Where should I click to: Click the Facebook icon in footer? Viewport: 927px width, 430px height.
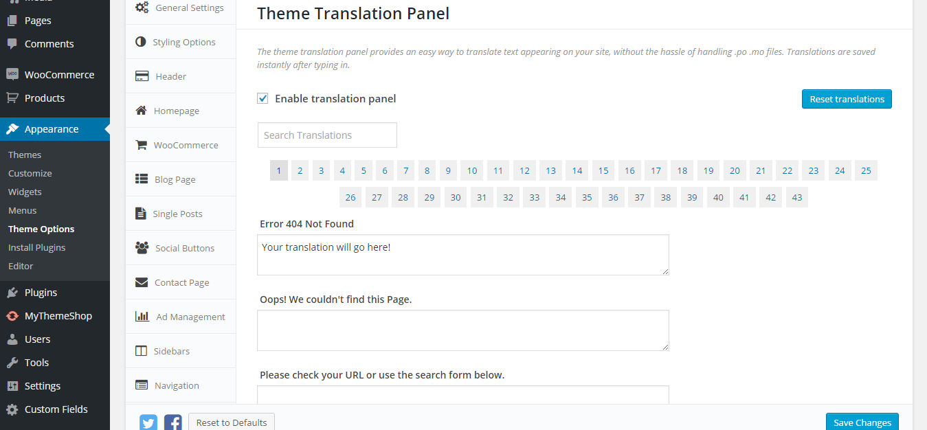pyautogui.click(x=172, y=422)
